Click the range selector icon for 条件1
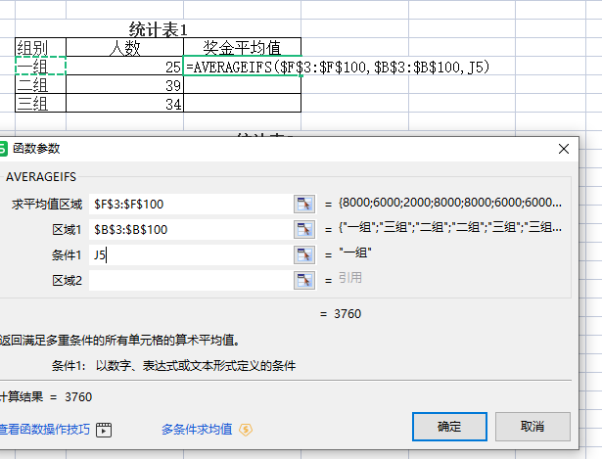The height and width of the screenshot is (459, 602). [304, 255]
